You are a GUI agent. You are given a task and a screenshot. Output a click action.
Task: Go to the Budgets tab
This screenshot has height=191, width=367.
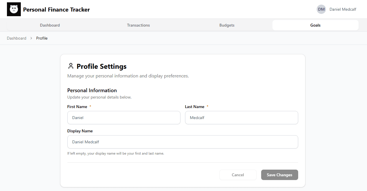(227, 25)
